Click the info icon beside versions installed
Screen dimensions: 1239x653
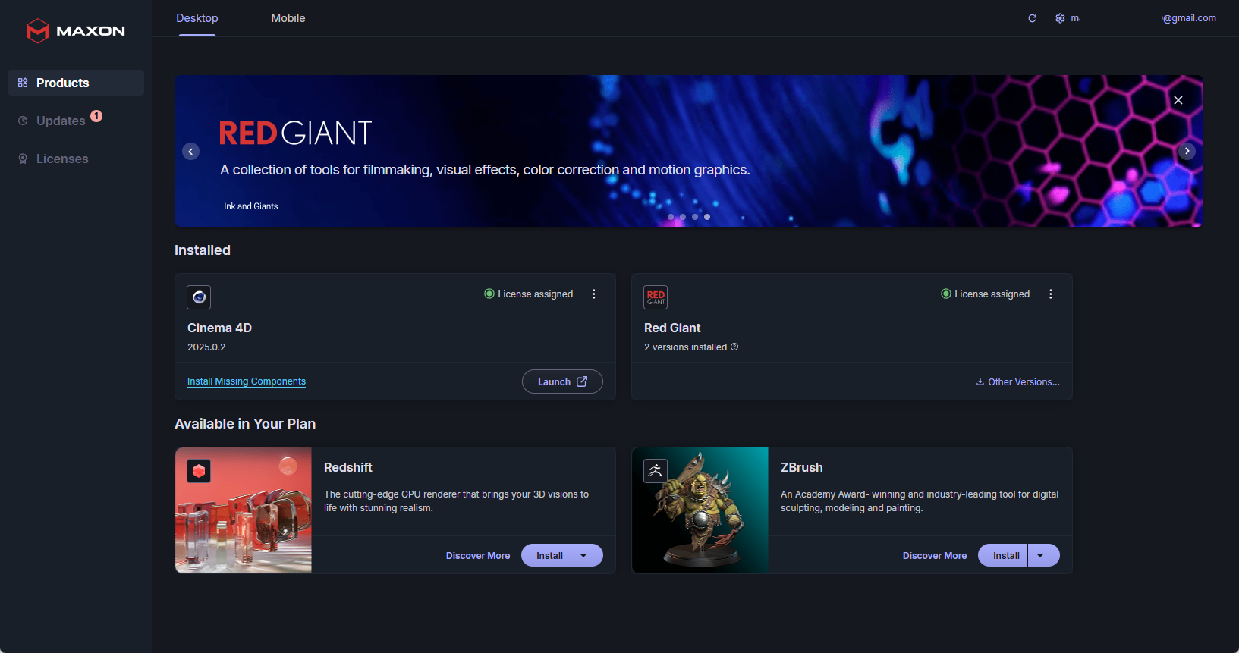(734, 347)
